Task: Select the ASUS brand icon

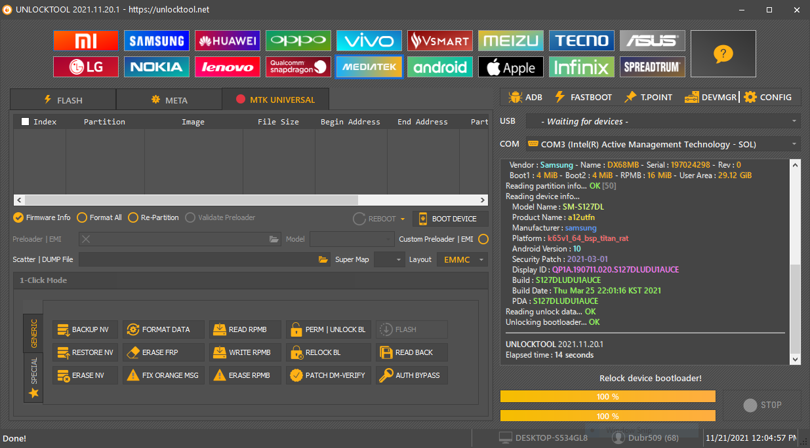Action: 653,41
